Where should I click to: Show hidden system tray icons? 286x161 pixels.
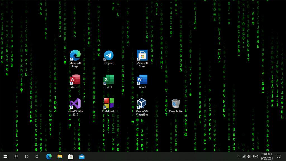pos(238,157)
